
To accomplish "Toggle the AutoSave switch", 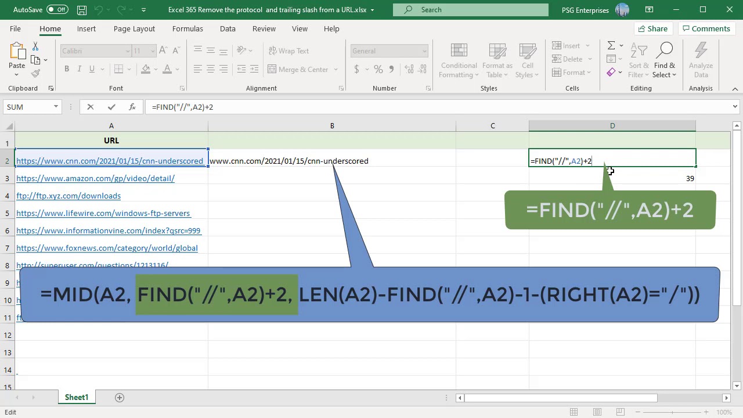I will (x=57, y=10).
